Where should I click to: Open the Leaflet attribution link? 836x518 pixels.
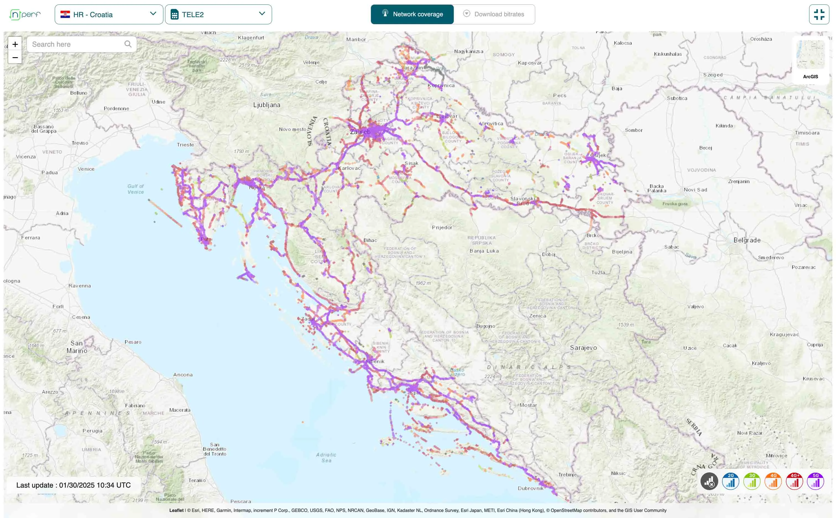[176, 511]
